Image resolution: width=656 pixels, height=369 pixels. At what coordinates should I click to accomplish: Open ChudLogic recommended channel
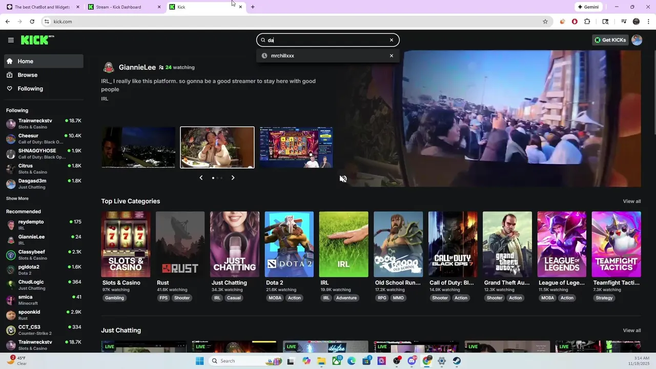(44, 284)
